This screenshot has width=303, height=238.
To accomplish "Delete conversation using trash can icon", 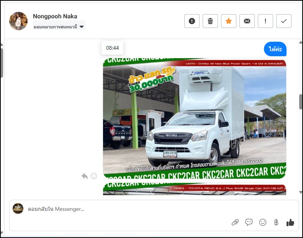I will 210,21.
